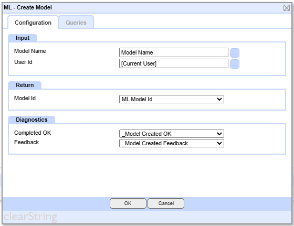The height and width of the screenshot is (226, 294).
Task: Focus the [Current User] input field
Action: coord(174,63)
